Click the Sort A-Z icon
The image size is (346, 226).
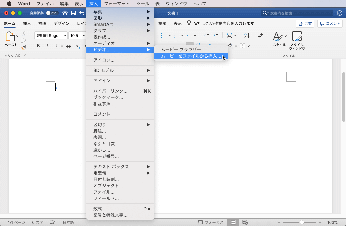pyautogui.click(x=247, y=35)
